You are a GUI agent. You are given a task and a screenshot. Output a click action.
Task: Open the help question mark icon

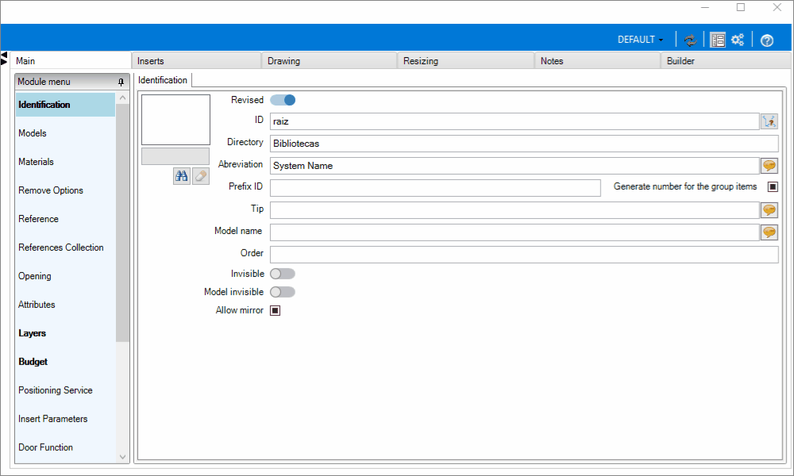coord(767,40)
